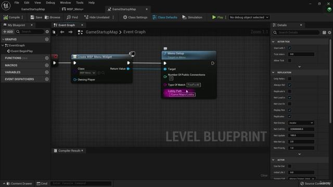Click the Create WBP Menu Widget node title
This screenshot has height=187, width=333.
[x=95, y=57]
